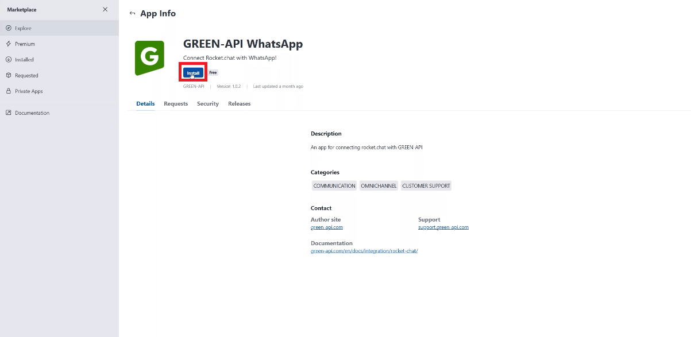This screenshot has width=691, height=337.
Task: View the Releases tab
Action: (x=239, y=103)
